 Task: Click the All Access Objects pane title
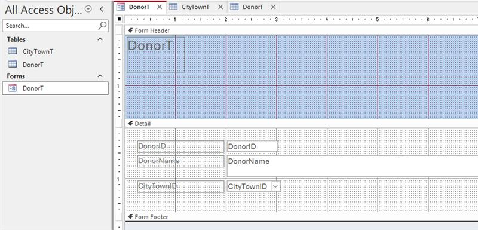(x=43, y=10)
